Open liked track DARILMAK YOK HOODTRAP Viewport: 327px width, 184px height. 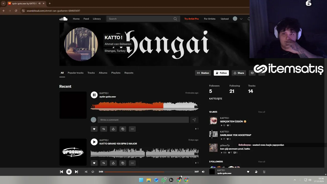pos(236,135)
